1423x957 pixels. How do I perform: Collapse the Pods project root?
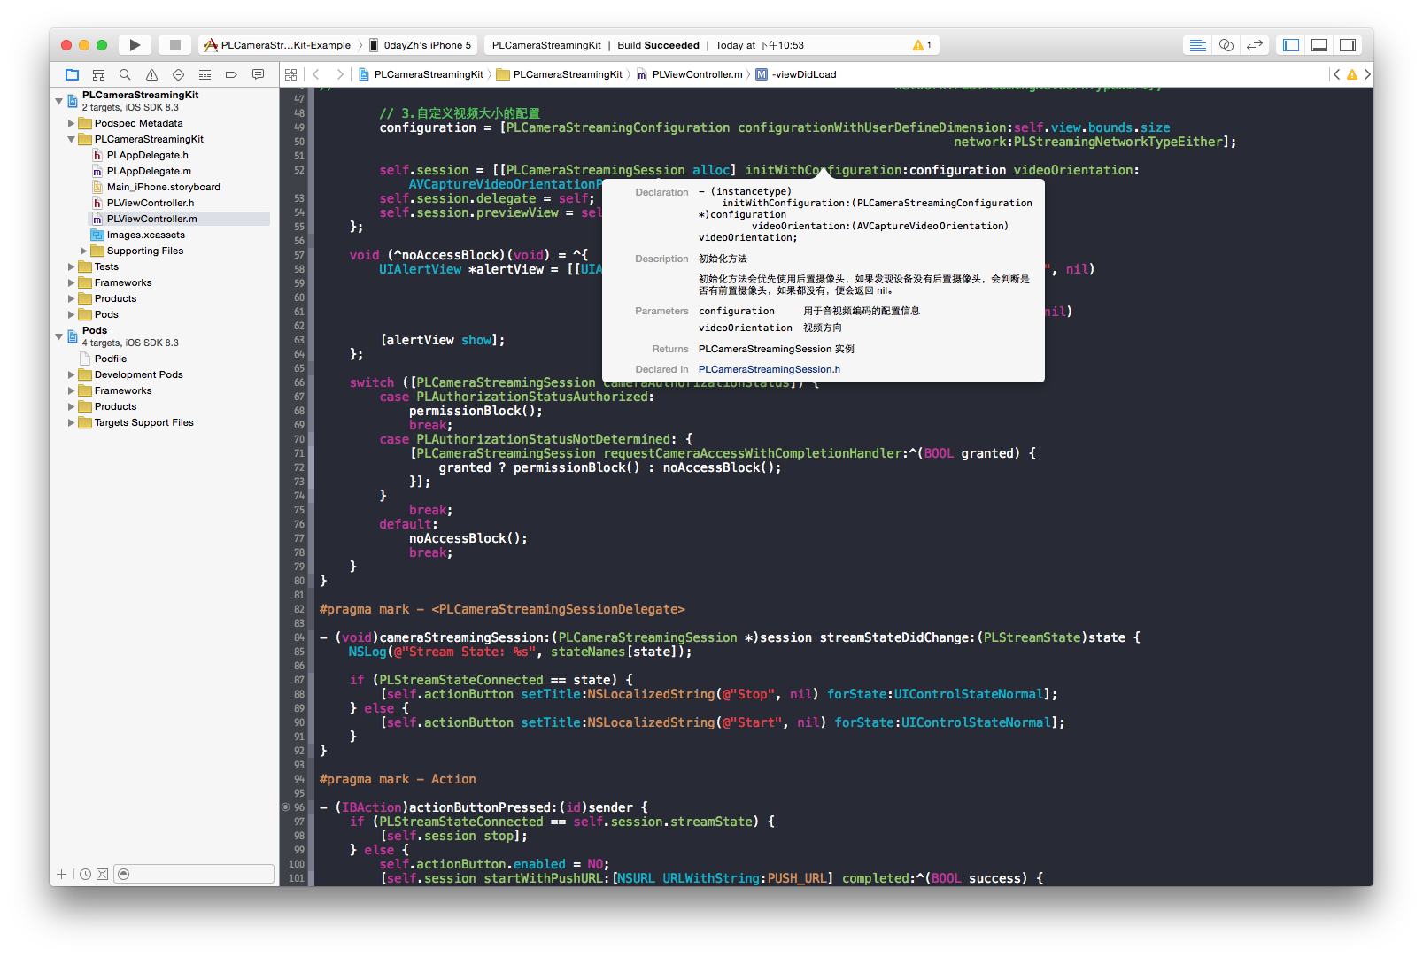tap(59, 336)
